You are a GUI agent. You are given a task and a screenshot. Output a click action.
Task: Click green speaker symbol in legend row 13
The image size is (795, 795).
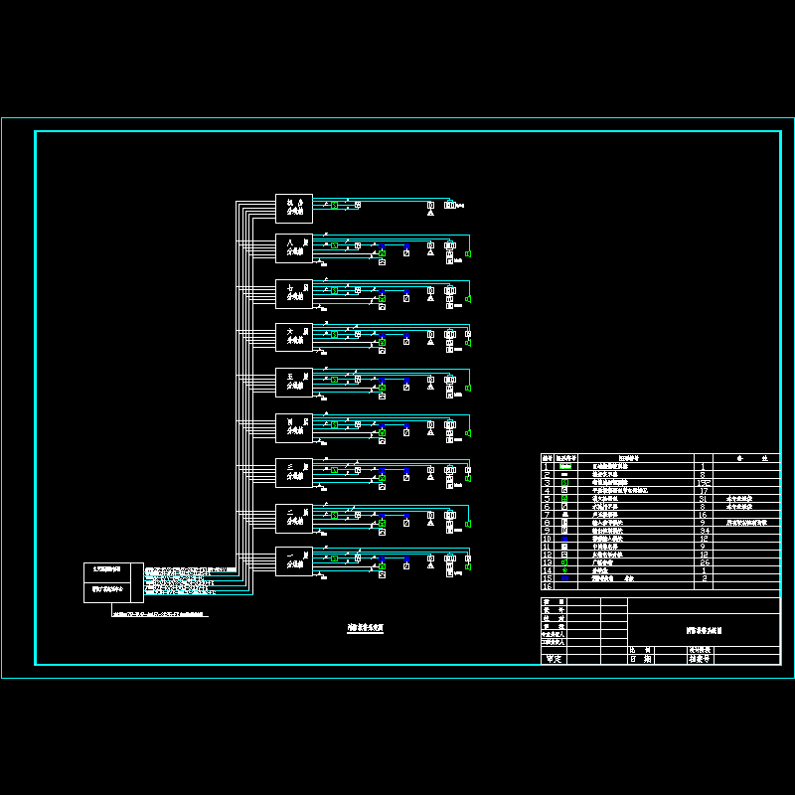564,562
